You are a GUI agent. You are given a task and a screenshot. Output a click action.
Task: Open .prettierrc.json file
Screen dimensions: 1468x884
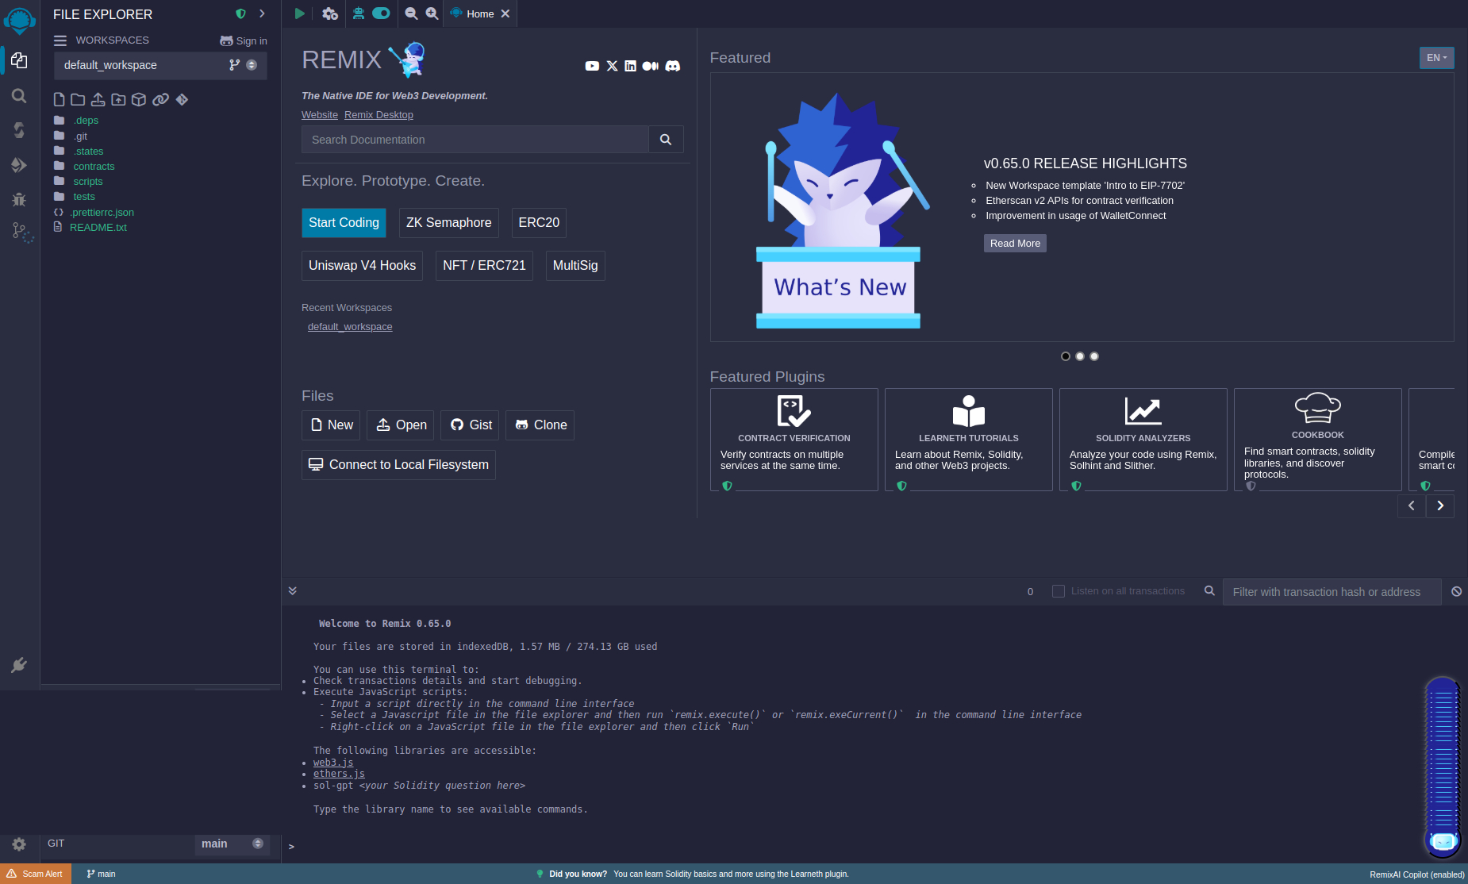(102, 213)
